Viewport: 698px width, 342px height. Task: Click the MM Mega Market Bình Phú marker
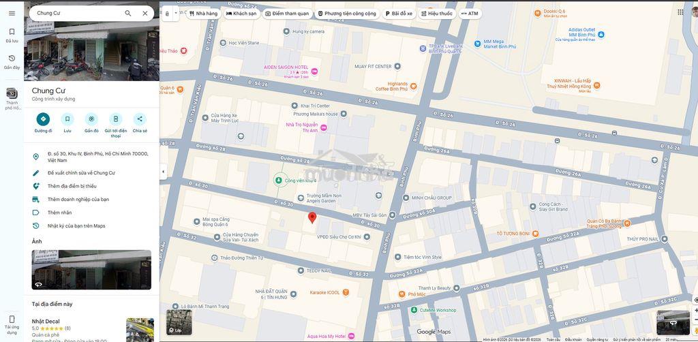(476, 44)
